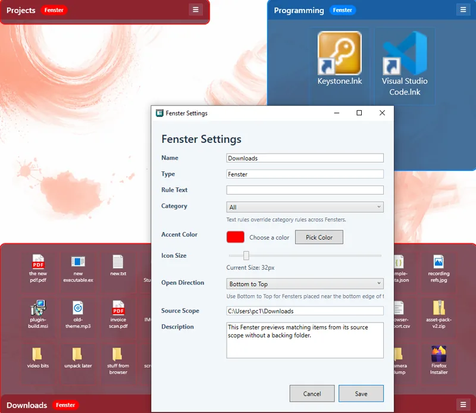Select the plugin-build.msi installer icon
476x413 pixels.
point(38,313)
